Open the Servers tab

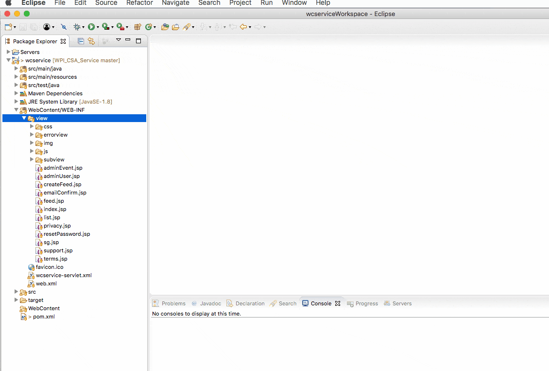[x=398, y=303]
